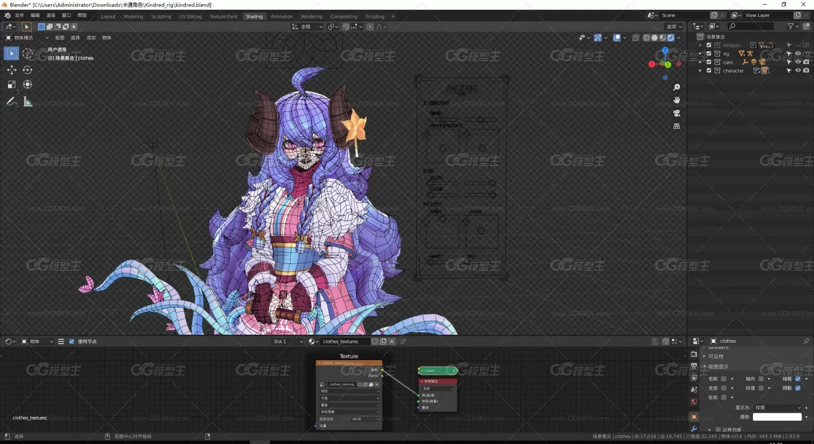The image size is (814, 444).
Task: Open the 渲染 render menu
Action: (x=51, y=16)
